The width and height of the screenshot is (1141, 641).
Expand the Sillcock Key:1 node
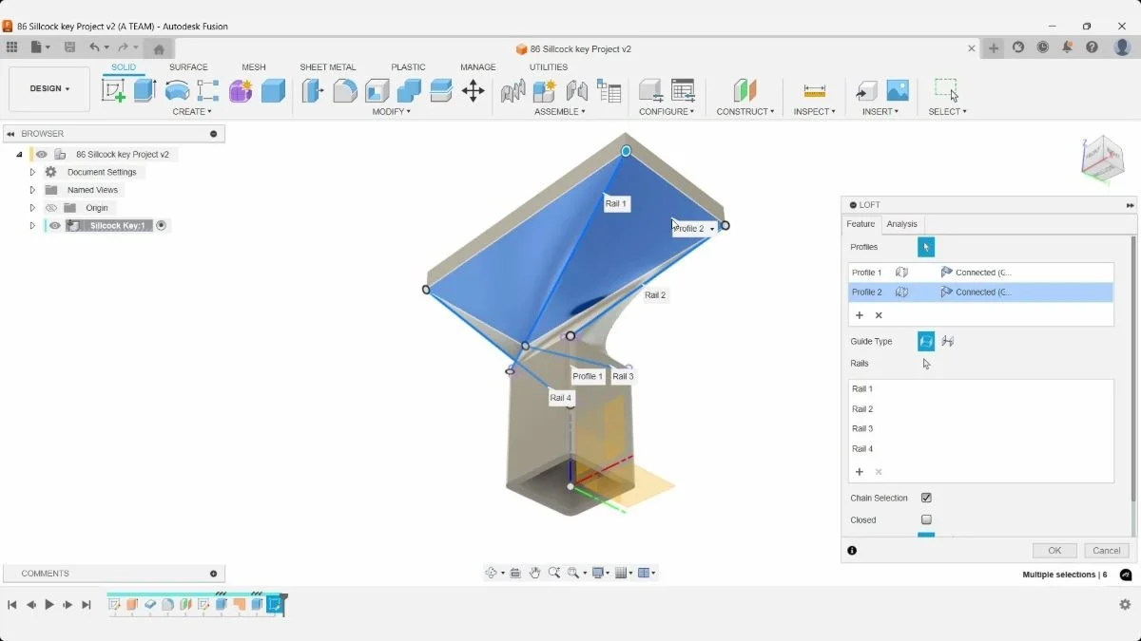[x=32, y=225]
